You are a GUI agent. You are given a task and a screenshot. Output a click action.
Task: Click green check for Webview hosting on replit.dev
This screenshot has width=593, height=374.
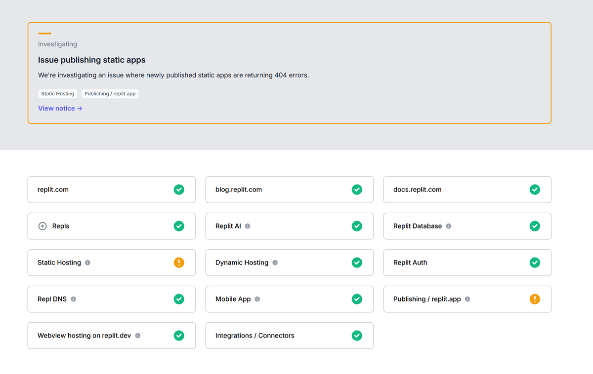point(179,336)
